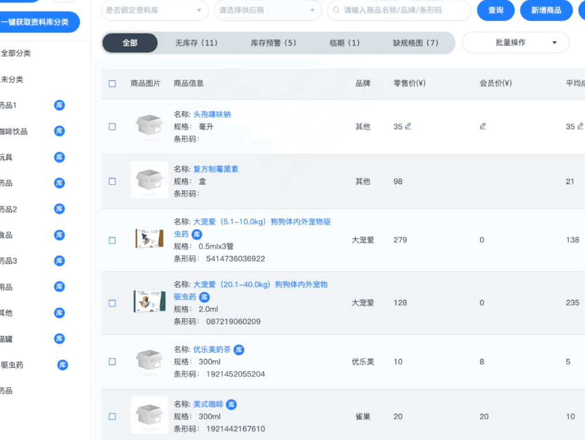Click the 零售价(¥) column header
Image resolution: width=585 pixels, height=440 pixels.
click(x=409, y=83)
